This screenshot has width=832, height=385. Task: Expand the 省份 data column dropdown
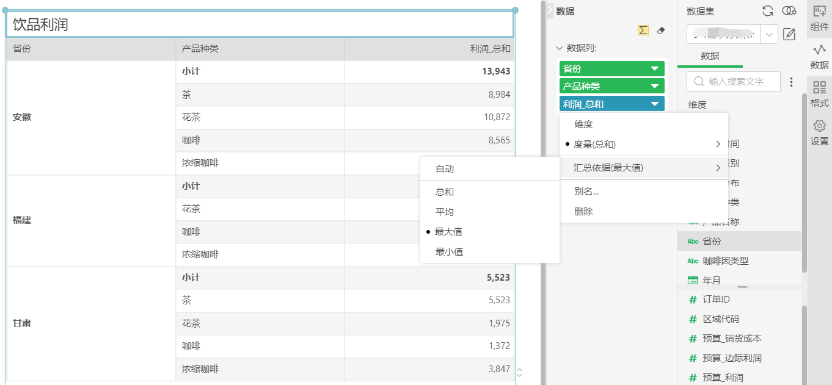coord(655,69)
